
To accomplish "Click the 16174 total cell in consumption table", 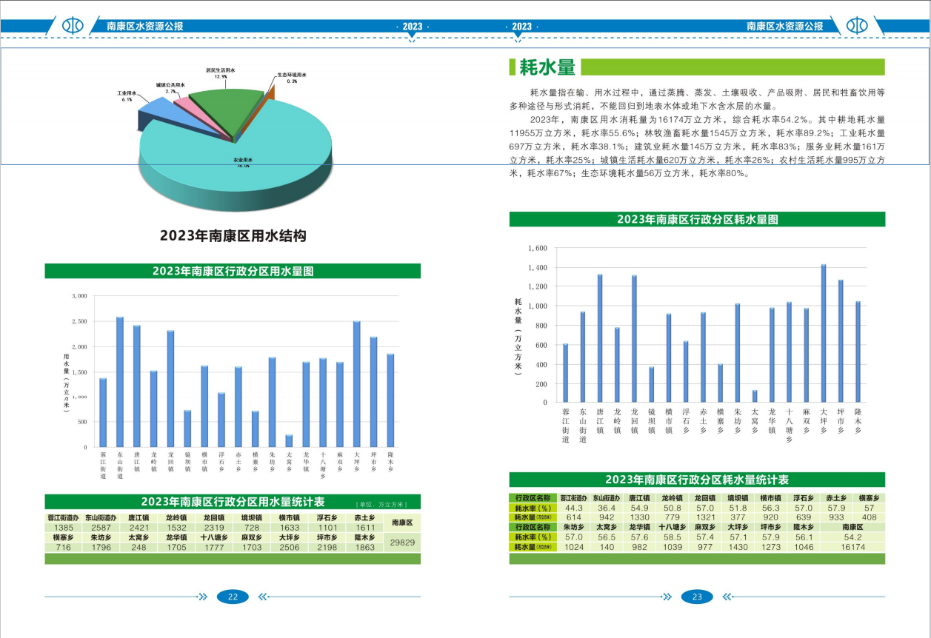I will [x=852, y=547].
